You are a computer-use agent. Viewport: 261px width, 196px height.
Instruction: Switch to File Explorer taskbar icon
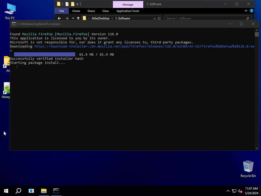tap(44, 191)
